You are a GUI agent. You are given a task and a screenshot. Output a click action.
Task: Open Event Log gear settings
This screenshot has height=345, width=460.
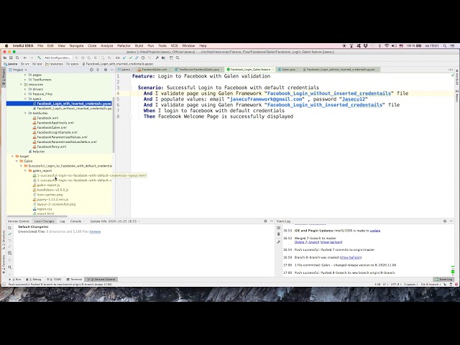click(x=445, y=221)
